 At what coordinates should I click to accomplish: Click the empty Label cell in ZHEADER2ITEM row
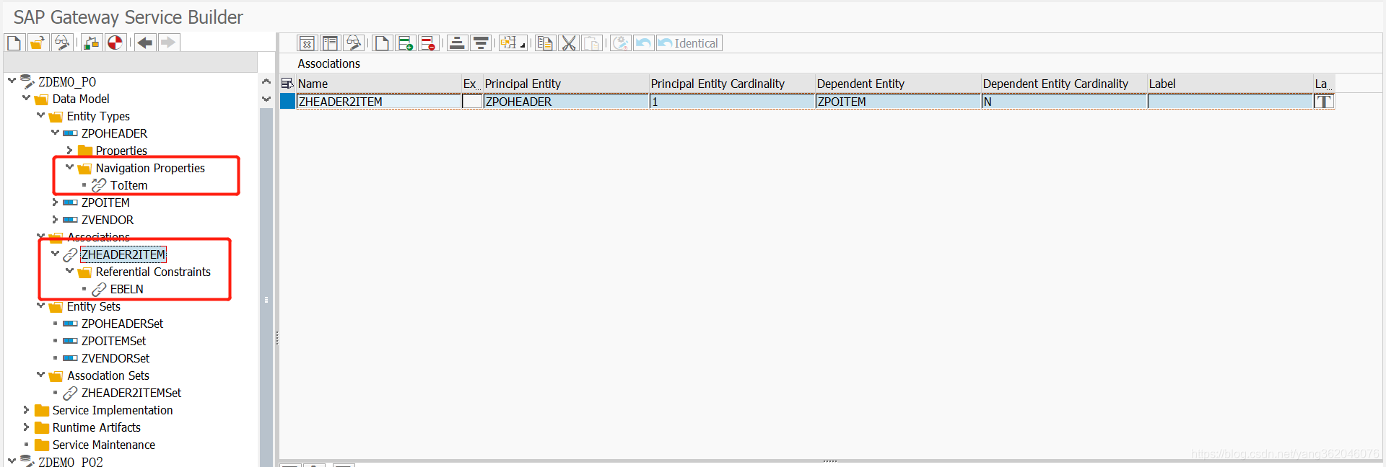(1230, 102)
